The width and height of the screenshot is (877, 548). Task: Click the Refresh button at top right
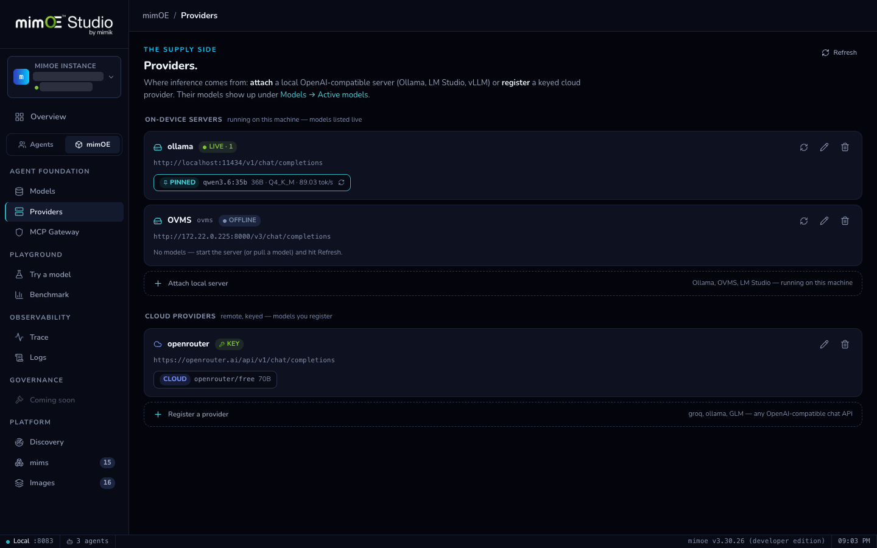click(x=839, y=53)
